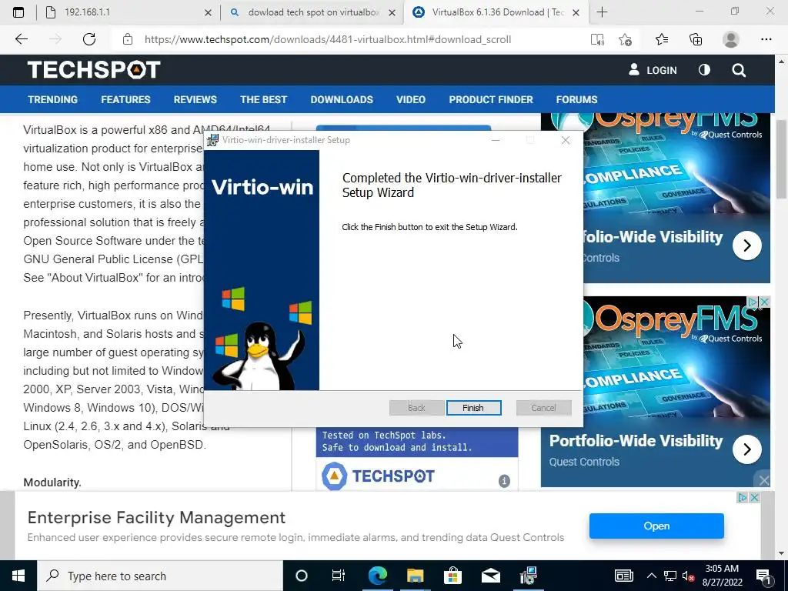Click the page vertical scrollbar thumb

point(782,159)
